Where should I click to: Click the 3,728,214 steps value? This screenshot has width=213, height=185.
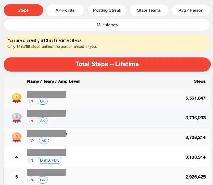pyautogui.click(x=195, y=137)
